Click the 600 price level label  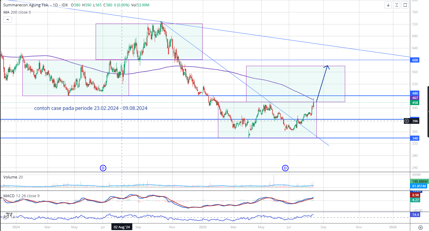click(x=415, y=60)
